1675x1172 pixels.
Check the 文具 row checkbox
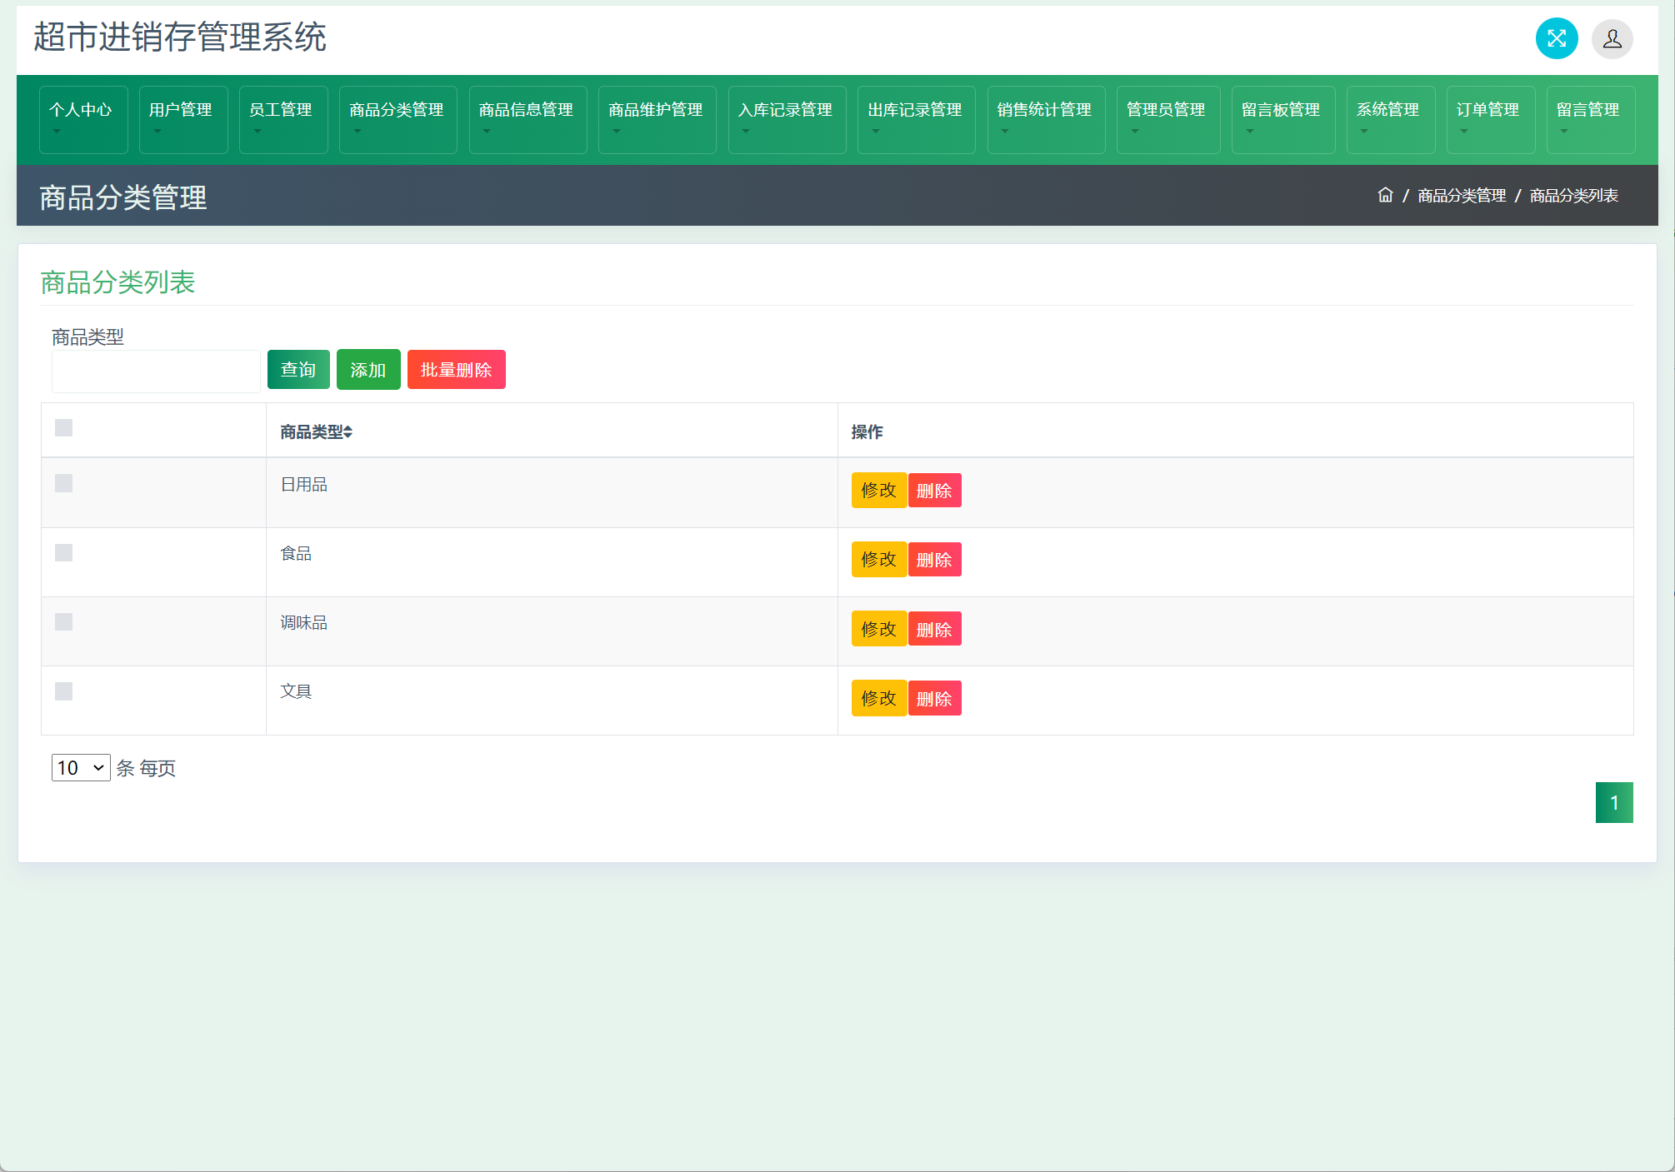click(64, 691)
